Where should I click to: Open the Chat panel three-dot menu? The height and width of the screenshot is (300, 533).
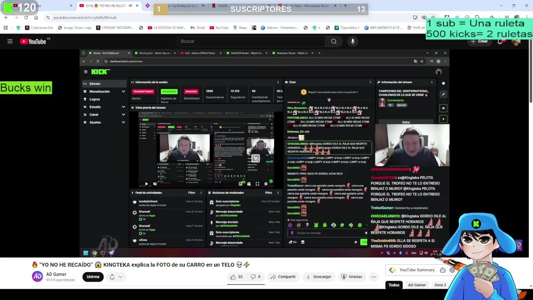click(370, 82)
